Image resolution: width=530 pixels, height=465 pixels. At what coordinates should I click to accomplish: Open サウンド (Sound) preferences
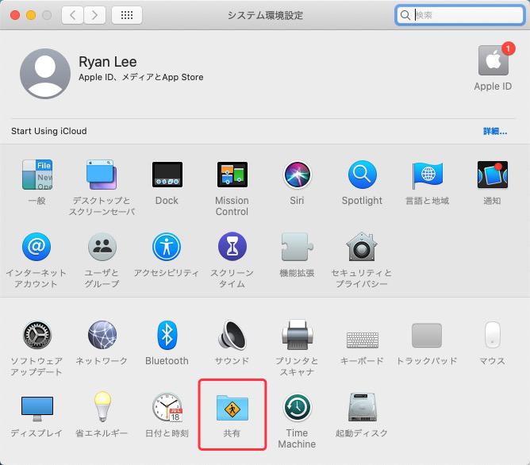click(x=232, y=335)
